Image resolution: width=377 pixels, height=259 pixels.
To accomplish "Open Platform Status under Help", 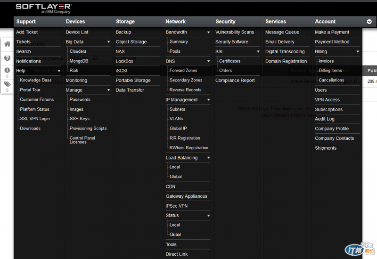I will [34, 109].
